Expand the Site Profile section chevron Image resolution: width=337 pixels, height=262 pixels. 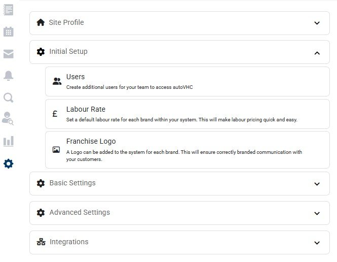(x=317, y=23)
